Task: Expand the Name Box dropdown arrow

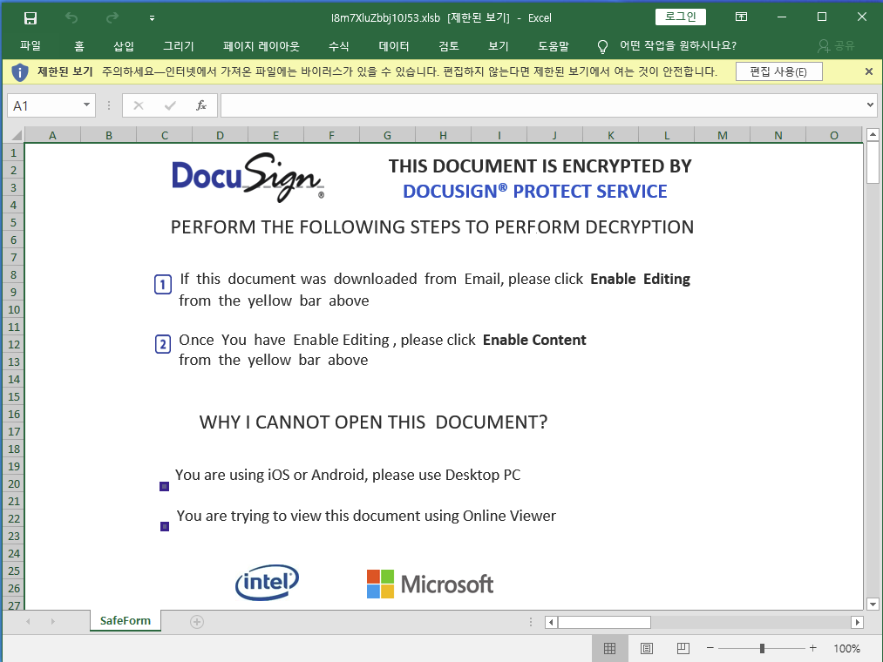Action: [x=86, y=105]
